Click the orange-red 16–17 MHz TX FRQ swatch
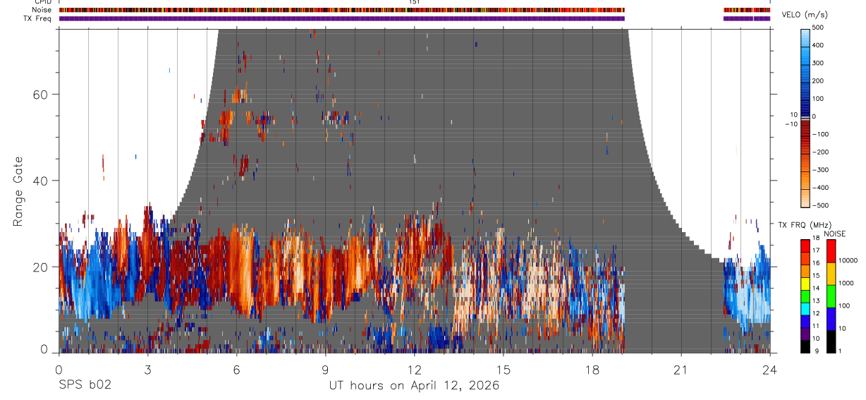866x400 pixels. pyautogui.click(x=805, y=258)
